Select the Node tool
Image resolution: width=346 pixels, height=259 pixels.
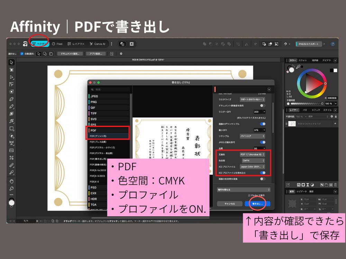[x=11, y=77]
